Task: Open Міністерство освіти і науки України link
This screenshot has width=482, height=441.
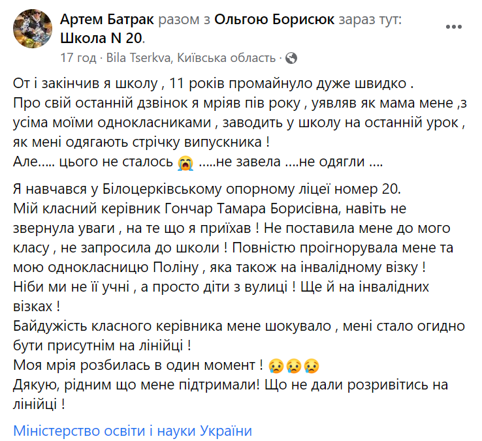Action: [x=133, y=431]
